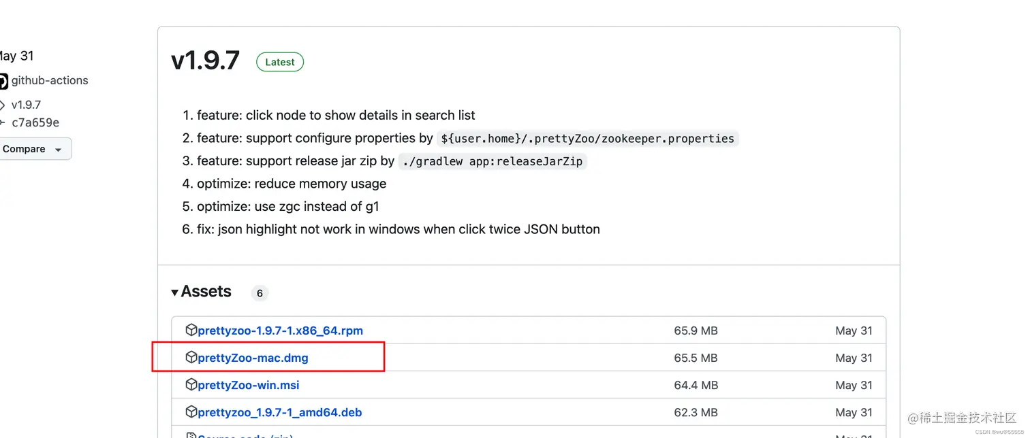The image size is (1030, 438).
Task: Select the v1.9.7 tag in the sidebar
Action: pos(25,105)
